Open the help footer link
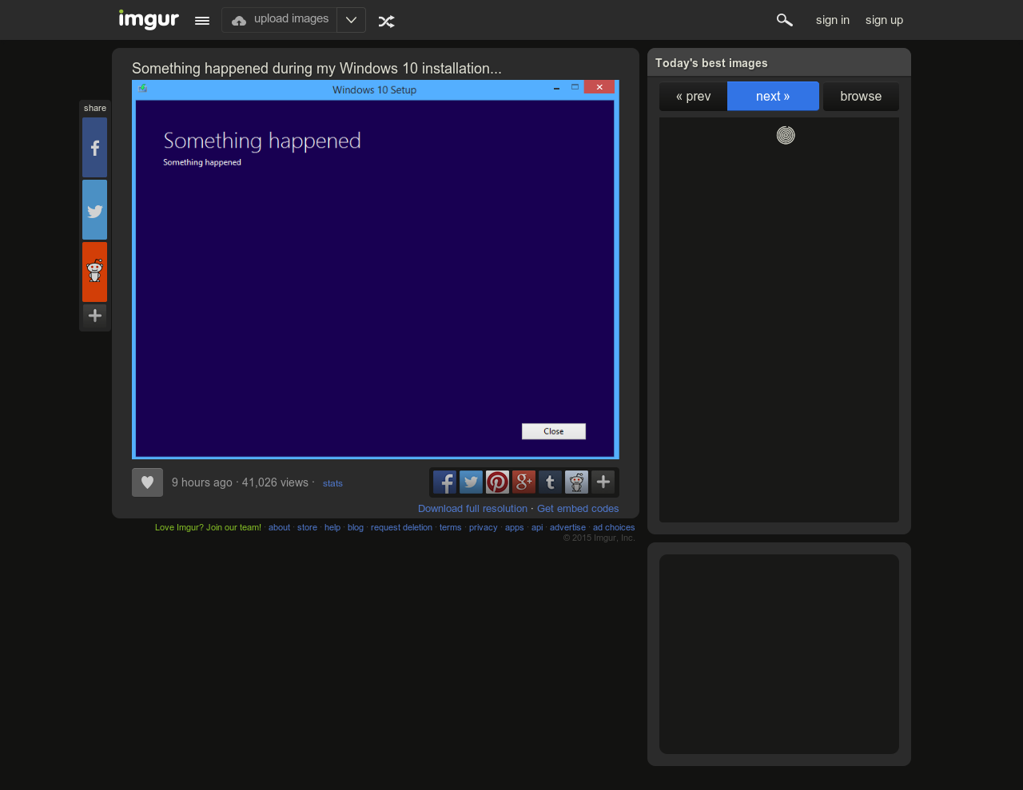This screenshot has height=790, width=1023. [x=332, y=527]
